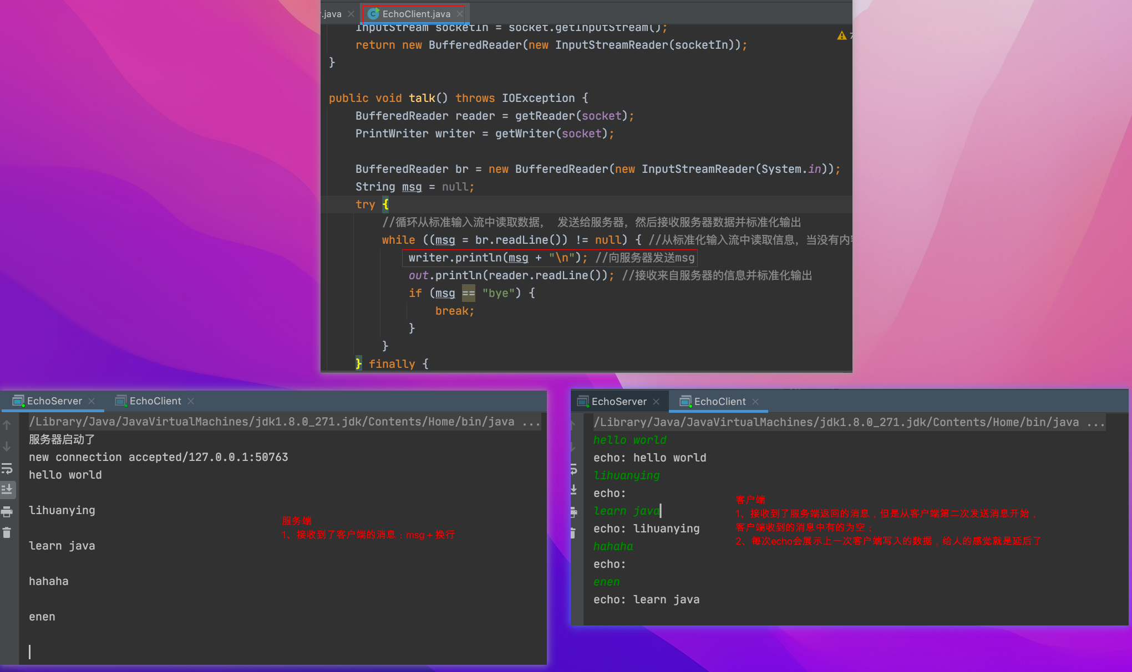Toggle Scroll to End in left console
This screenshot has height=672, width=1132.
coord(7,489)
